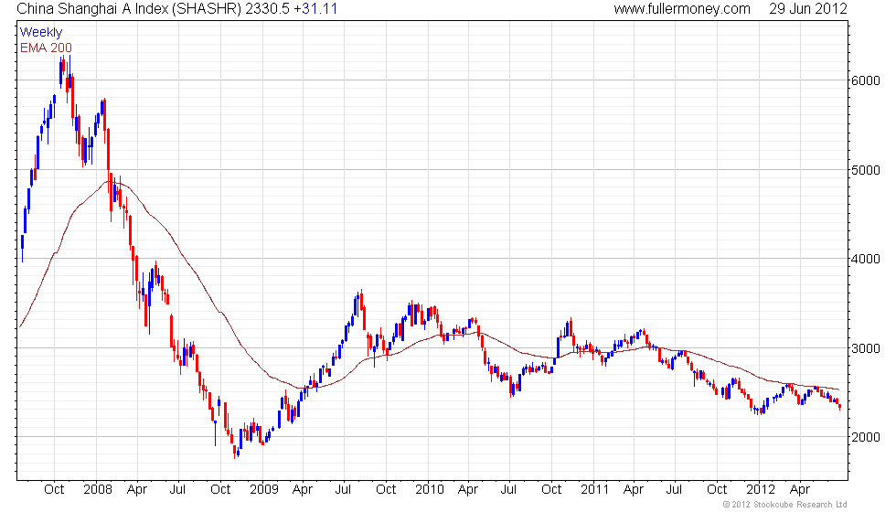This screenshot has height=512, width=896.
Task: Click the price change "+31.11"
Action: 315,8
